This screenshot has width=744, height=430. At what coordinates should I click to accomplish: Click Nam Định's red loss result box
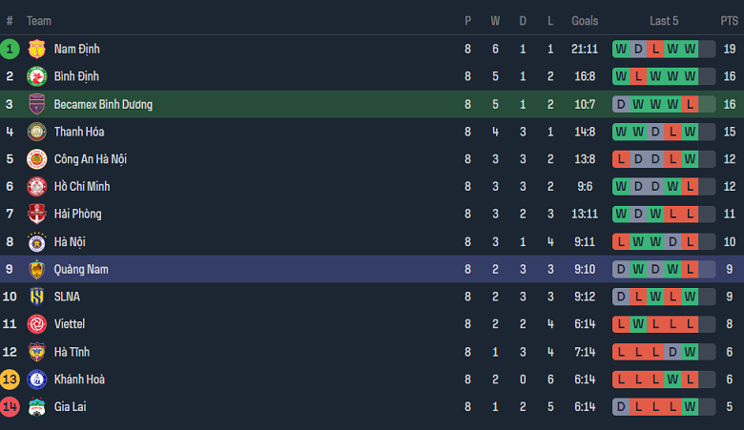[x=655, y=49]
